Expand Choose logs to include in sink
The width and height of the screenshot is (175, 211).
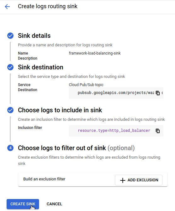60,110
